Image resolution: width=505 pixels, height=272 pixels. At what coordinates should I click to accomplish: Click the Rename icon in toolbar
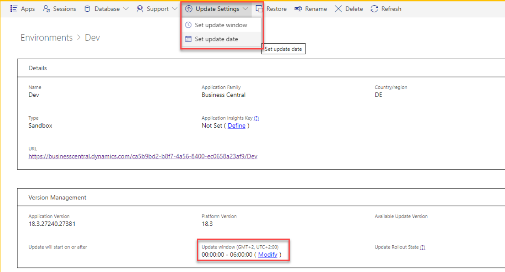298,9
